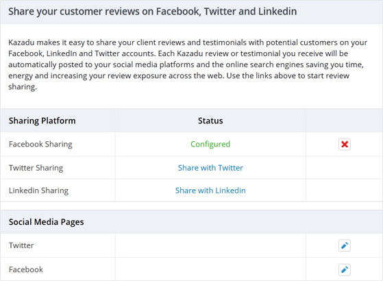Select the Linkedin Sharing row label

tap(38, 191)
